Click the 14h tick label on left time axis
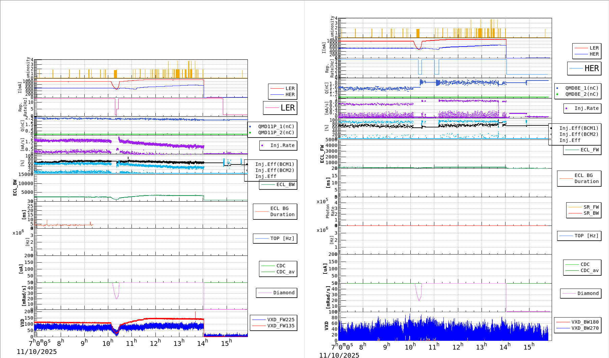This screenshot has width=609, height=358. tap(203, 343)
